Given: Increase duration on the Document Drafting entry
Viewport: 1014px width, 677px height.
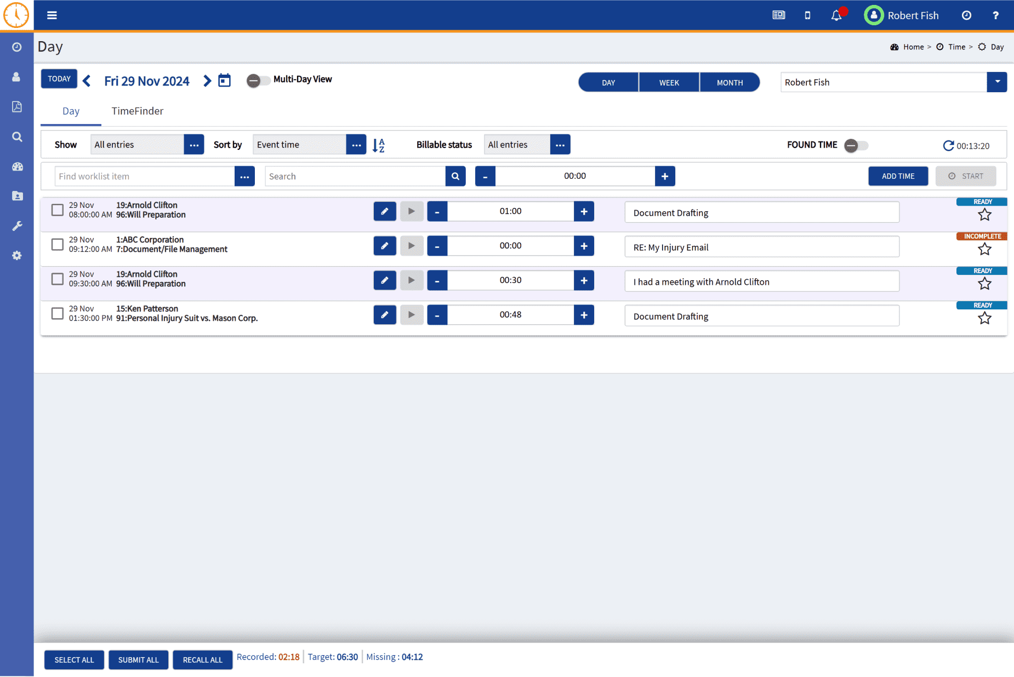Looking at the screenshot, I should (584, 211).
